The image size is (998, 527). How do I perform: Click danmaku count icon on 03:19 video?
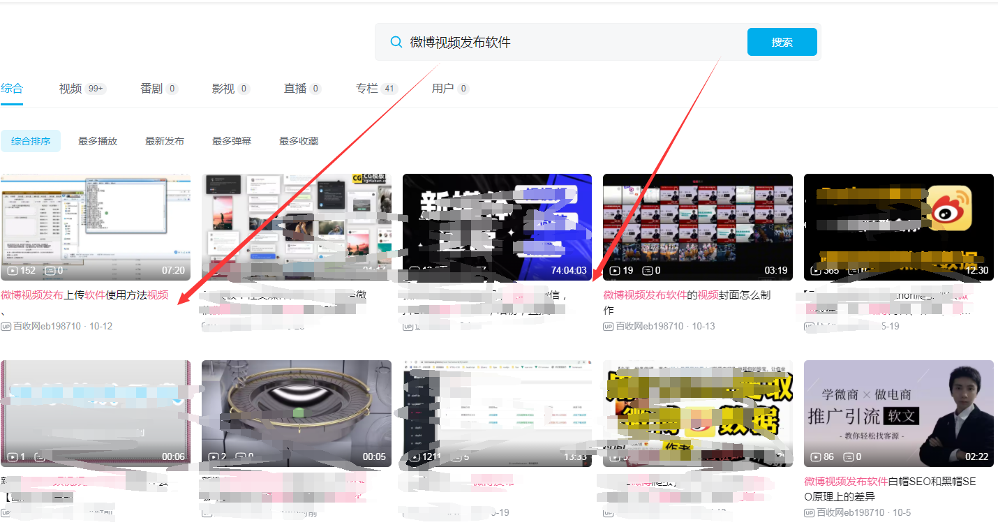648,271
